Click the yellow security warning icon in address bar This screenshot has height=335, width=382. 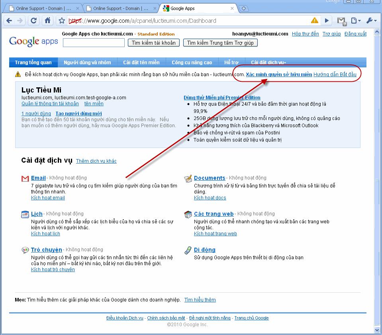tap(315, 20)
